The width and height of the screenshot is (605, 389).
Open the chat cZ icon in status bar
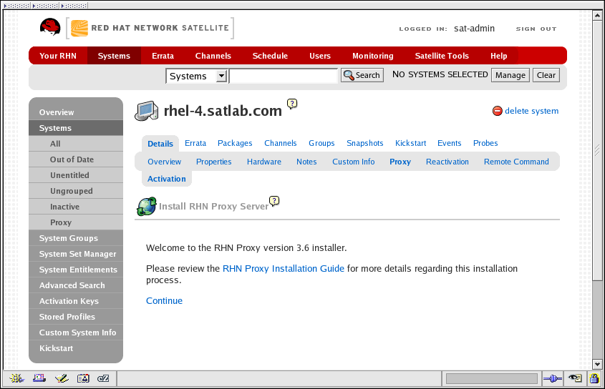[103, 378]
